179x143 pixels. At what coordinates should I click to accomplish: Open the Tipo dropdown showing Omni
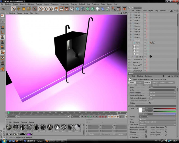(157, 119)
